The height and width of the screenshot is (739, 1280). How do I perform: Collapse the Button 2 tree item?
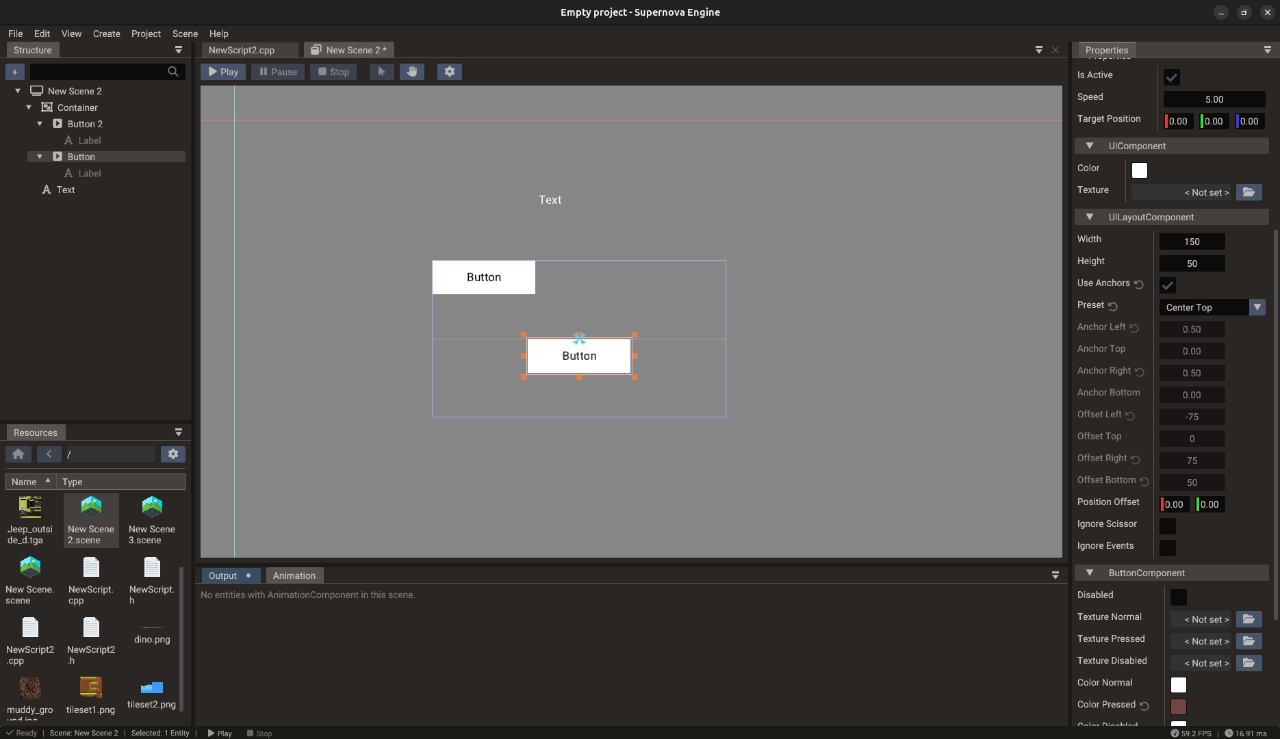tap(40, 123)
